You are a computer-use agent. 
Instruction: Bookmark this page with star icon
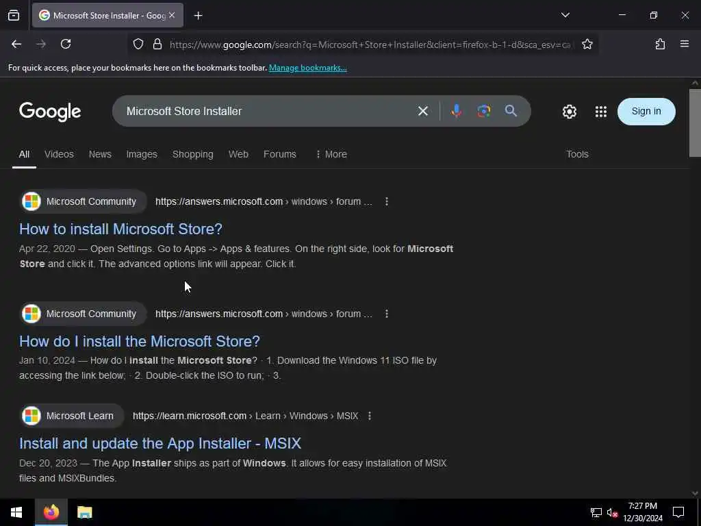click(x=587, y=44)
